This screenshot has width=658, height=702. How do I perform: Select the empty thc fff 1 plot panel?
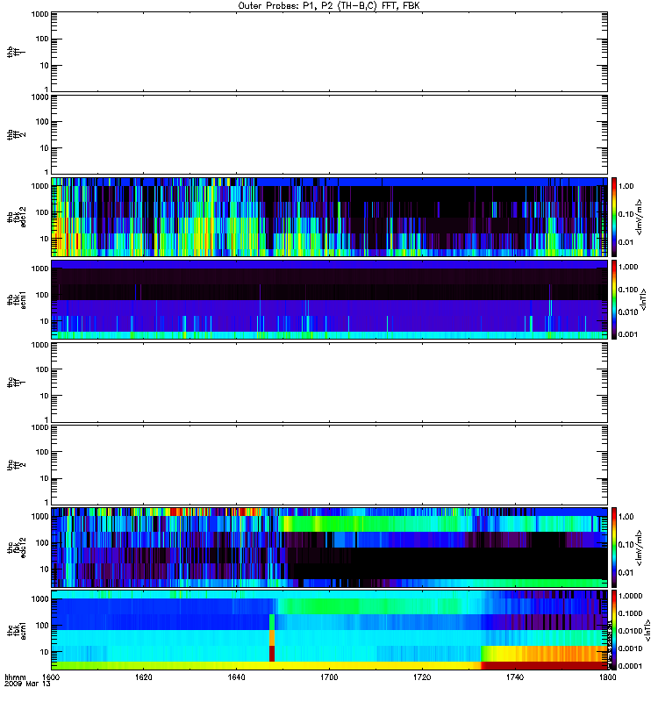[x=330, y=383]
